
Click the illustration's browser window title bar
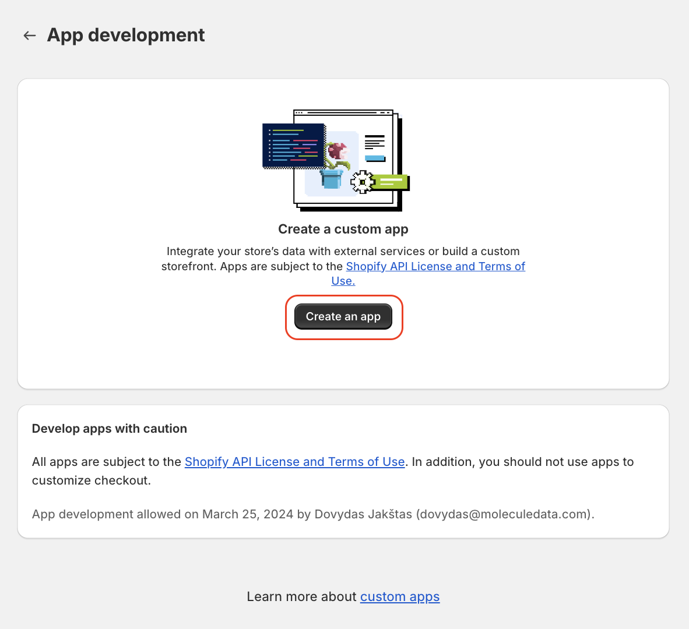tap(343, 112)
